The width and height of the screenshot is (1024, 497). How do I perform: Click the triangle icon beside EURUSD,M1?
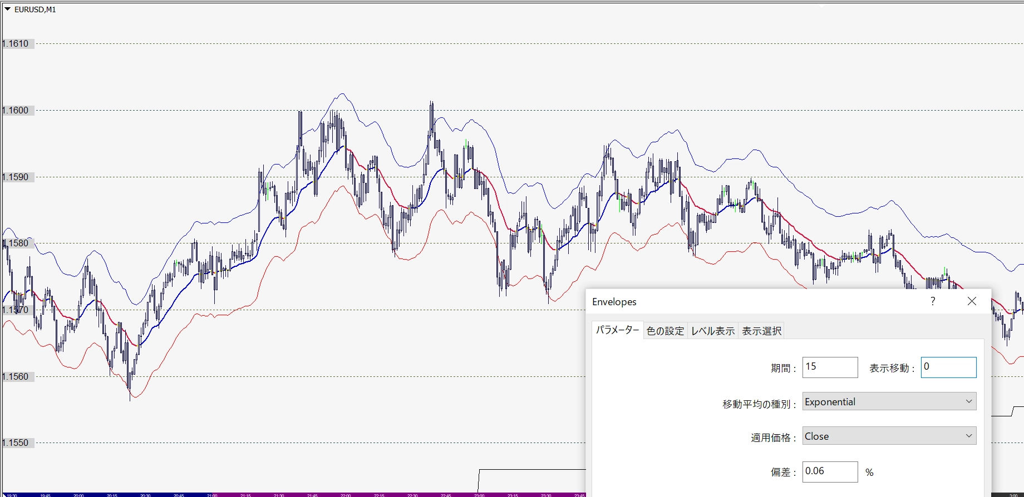tap(7, 9)
